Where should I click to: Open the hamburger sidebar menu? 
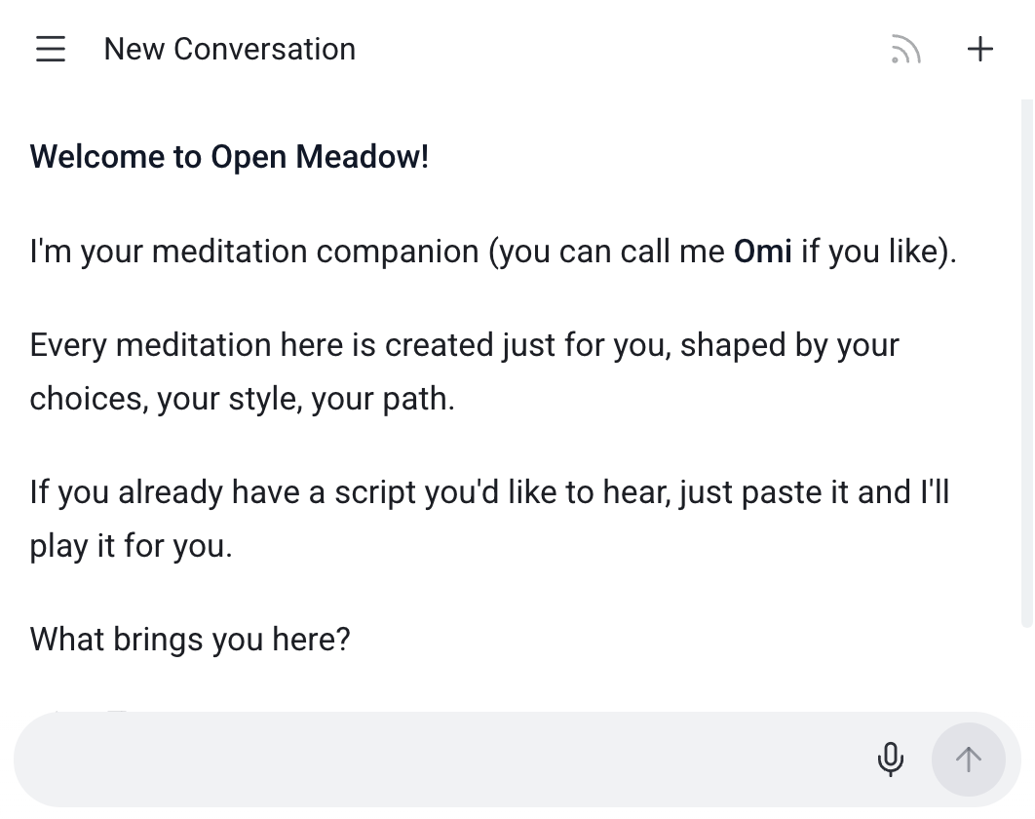51,49
